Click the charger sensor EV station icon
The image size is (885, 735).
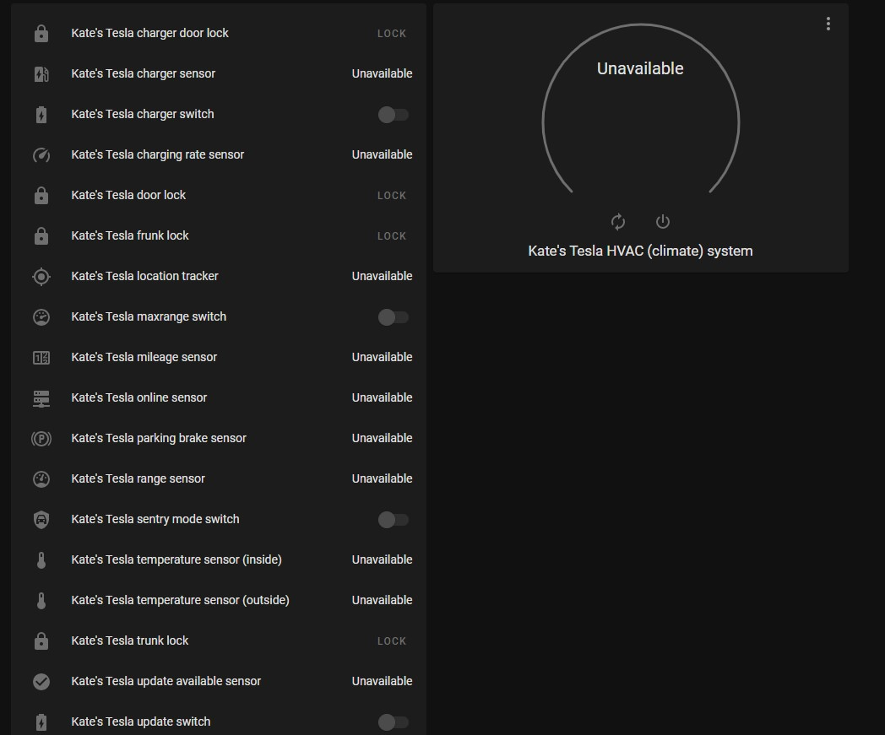(41, 74)
